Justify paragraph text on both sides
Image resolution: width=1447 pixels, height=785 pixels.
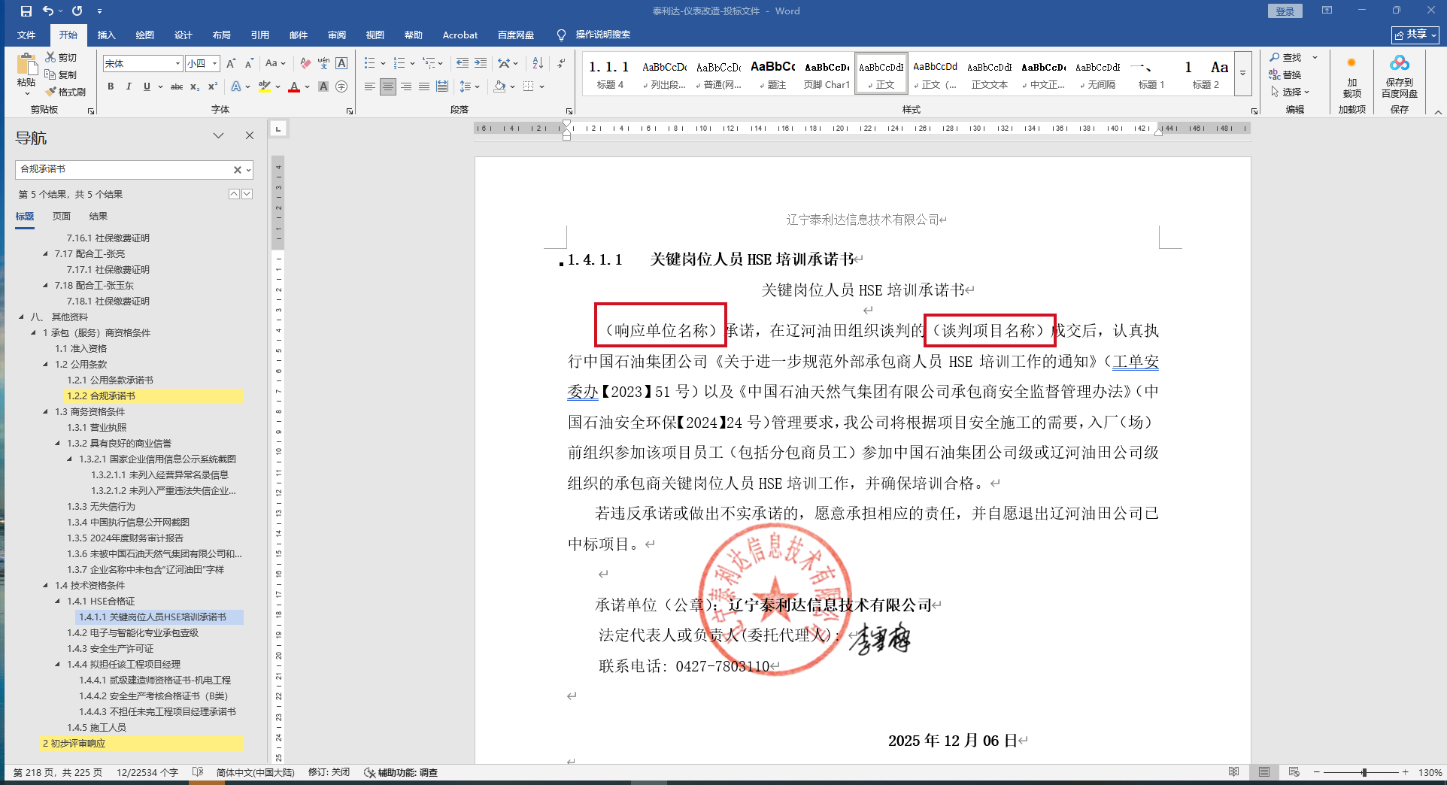click(424, 86)
